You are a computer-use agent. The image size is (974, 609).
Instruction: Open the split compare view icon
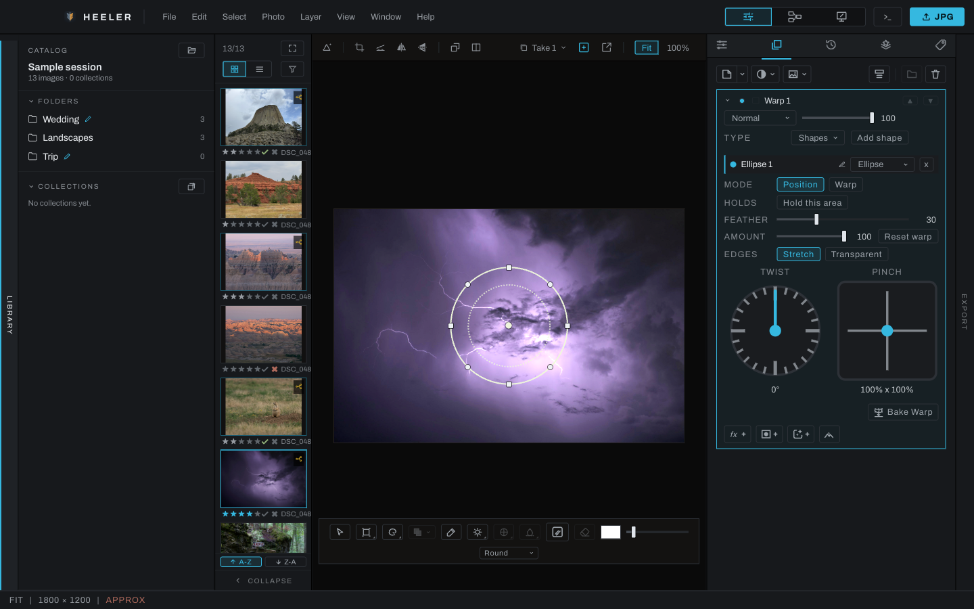[476, 47]
